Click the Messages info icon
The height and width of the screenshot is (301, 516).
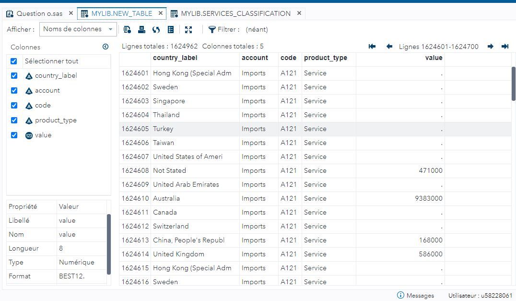click(x=401, y=295)
